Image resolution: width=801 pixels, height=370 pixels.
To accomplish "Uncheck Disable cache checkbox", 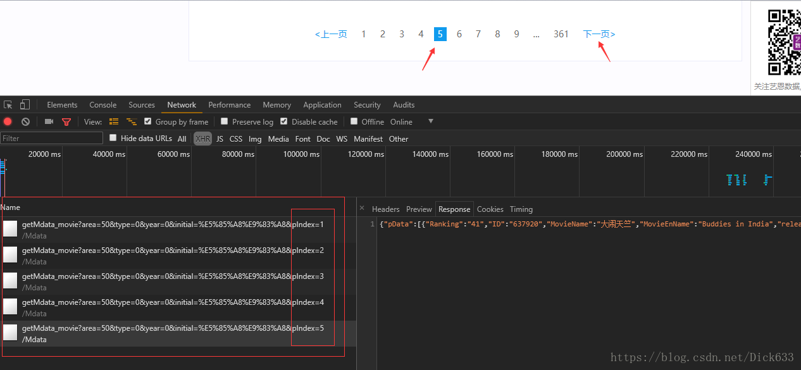I will click(x=283, y=121).
